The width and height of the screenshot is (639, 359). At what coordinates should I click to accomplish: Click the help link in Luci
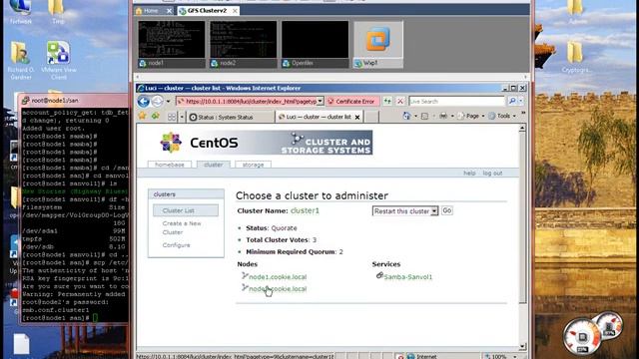pos(469,173)
